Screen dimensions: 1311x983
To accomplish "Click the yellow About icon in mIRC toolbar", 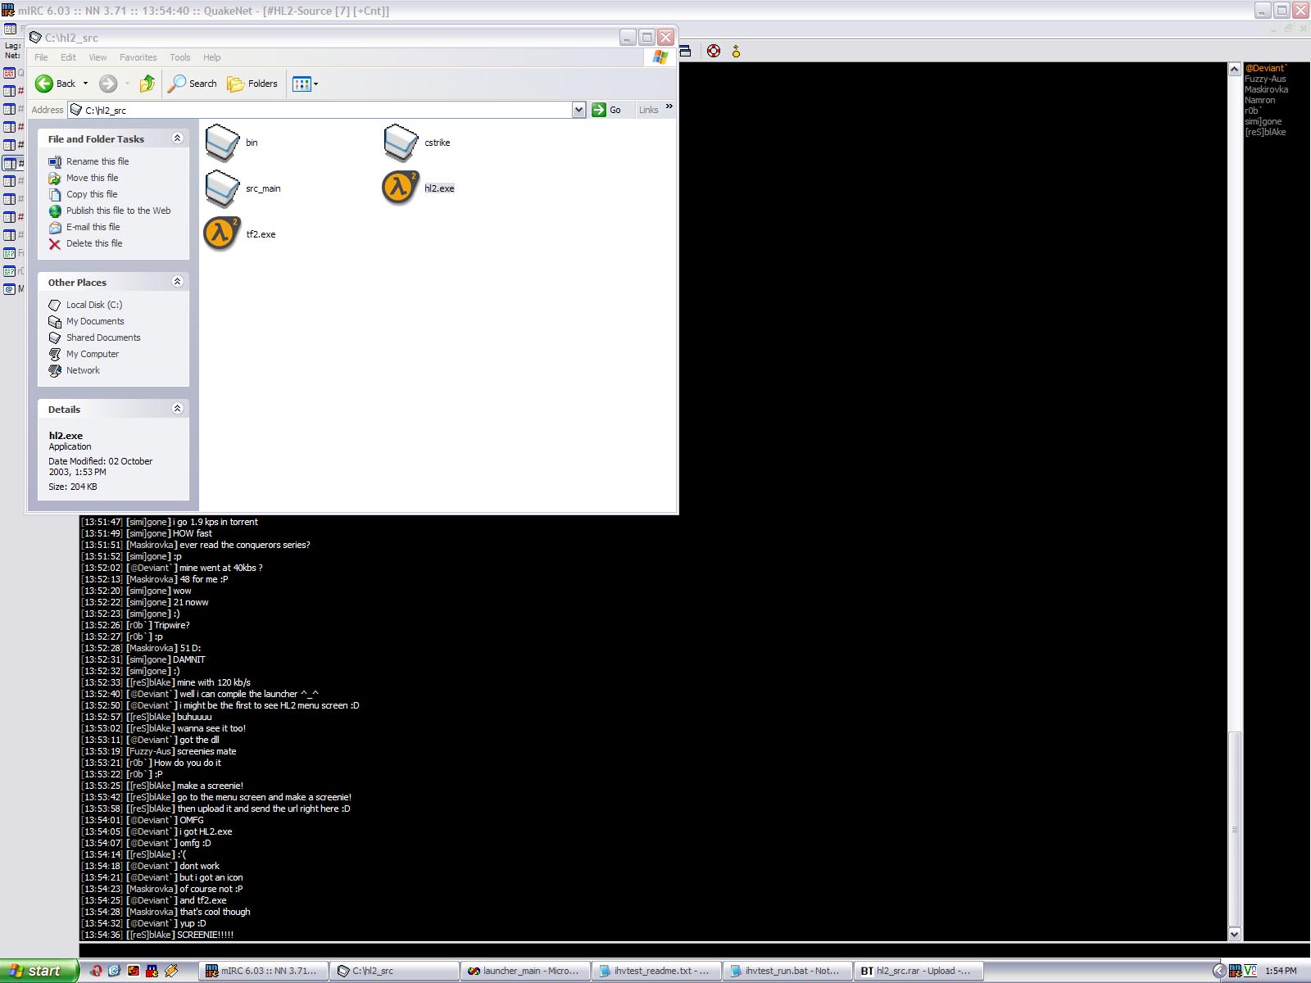I will click(x=736, y=51).
